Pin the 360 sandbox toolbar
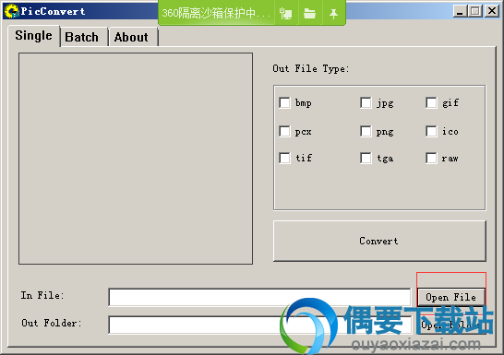The height and width of the screenshot is (355, 504). pyautogui.click(x=333, y=14)
